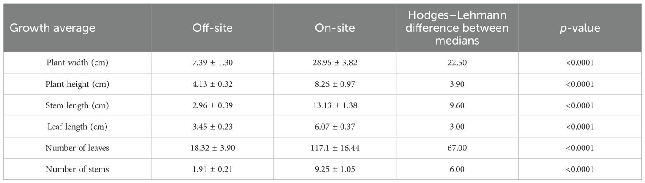Click the Hodges–Lehmann difference header
The width and height of the screenshot is (645, 183).
pos(457,29)
